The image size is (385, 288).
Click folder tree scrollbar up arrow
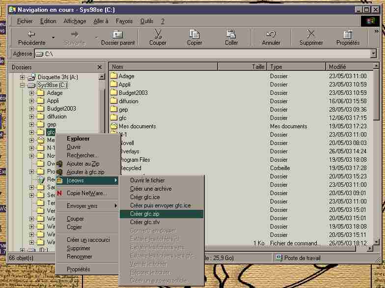[102, 77]
